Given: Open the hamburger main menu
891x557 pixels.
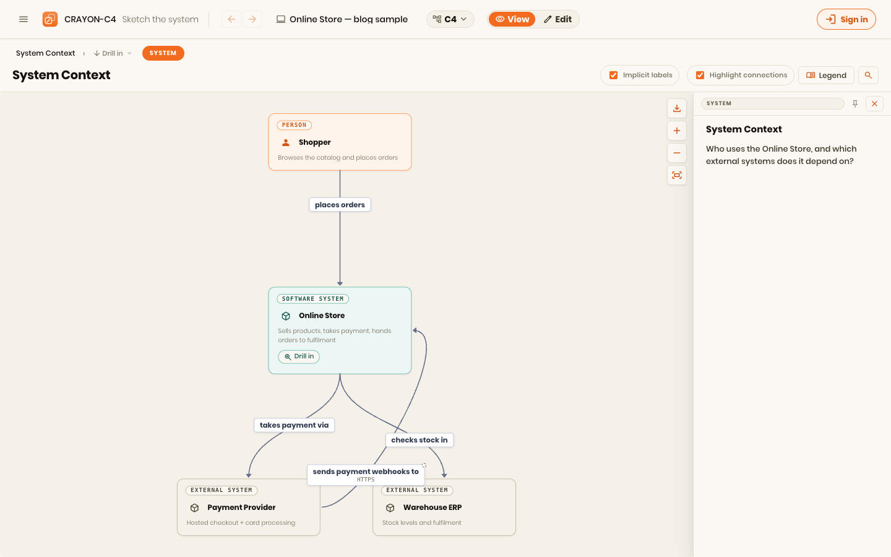Looking at the screenshot, I should pos(24,19).
